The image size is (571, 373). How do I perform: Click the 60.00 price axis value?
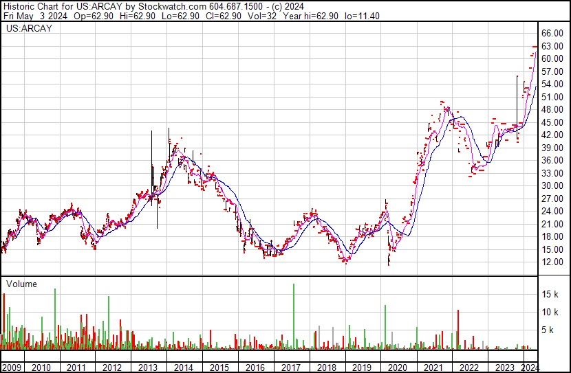(x=552, y=59)
